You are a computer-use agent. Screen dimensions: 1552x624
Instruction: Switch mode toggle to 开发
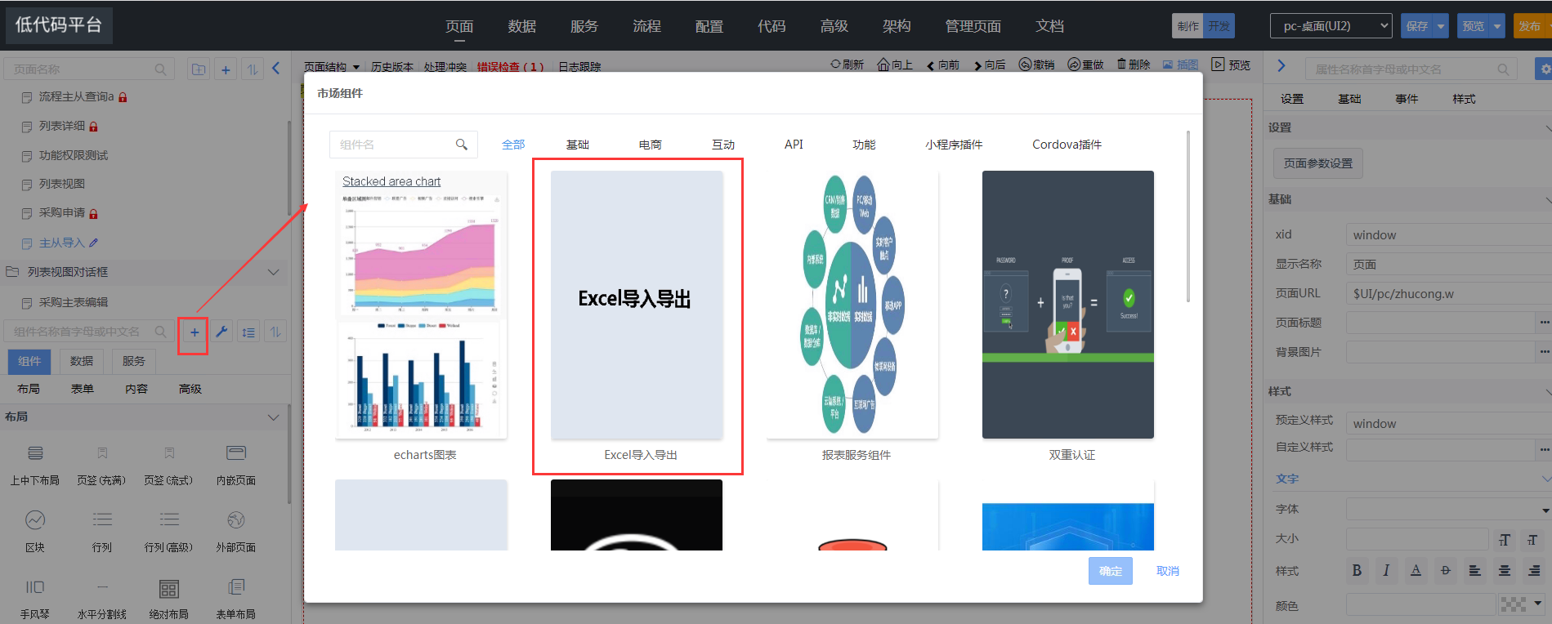[x=1219, y=26]
